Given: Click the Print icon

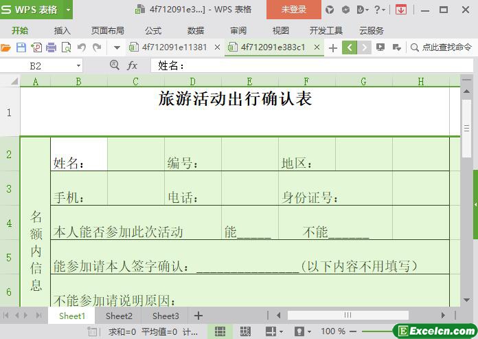Looking at the screenshot, I should tap(52, 47).
